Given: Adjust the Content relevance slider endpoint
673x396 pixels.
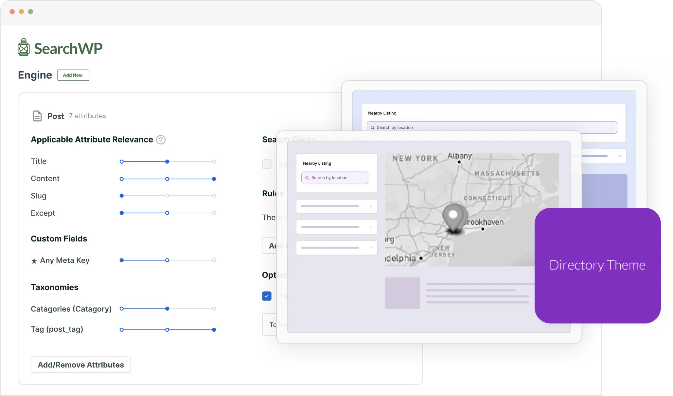Looking at the screenshot, I should (x=214, y=179).
